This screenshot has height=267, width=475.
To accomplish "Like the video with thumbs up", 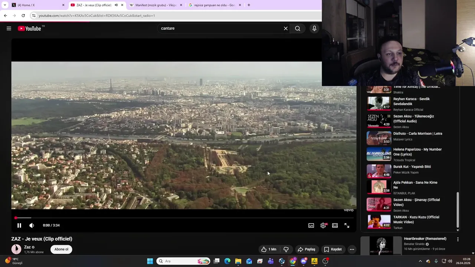I will (x=269, y=249).
